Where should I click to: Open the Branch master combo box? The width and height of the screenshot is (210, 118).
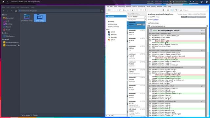(136, 17)
